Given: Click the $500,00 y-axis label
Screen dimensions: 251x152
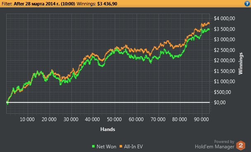Looking at the screenshot, I should tap(223, 92).
